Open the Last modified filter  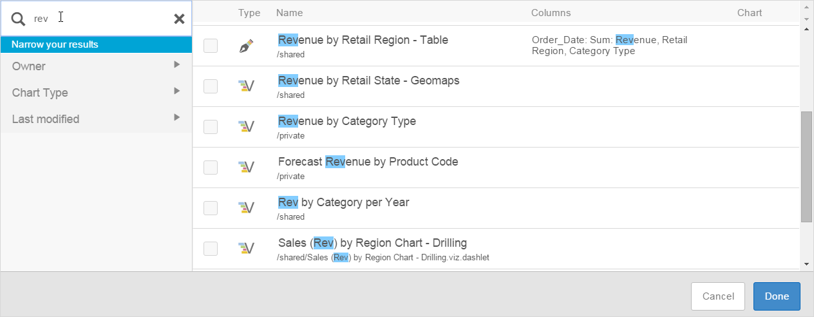click(96, 119)
